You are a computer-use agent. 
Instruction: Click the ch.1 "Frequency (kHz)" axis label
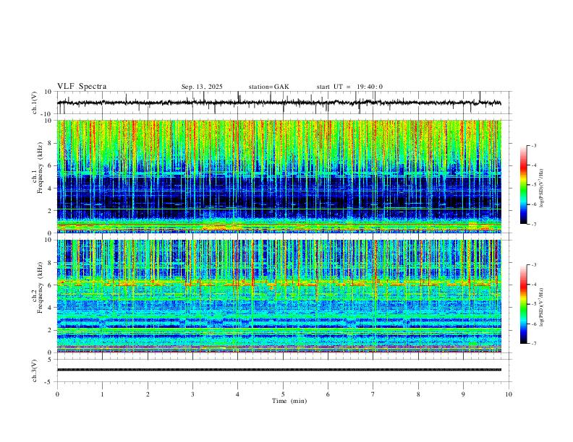(40, 168)
